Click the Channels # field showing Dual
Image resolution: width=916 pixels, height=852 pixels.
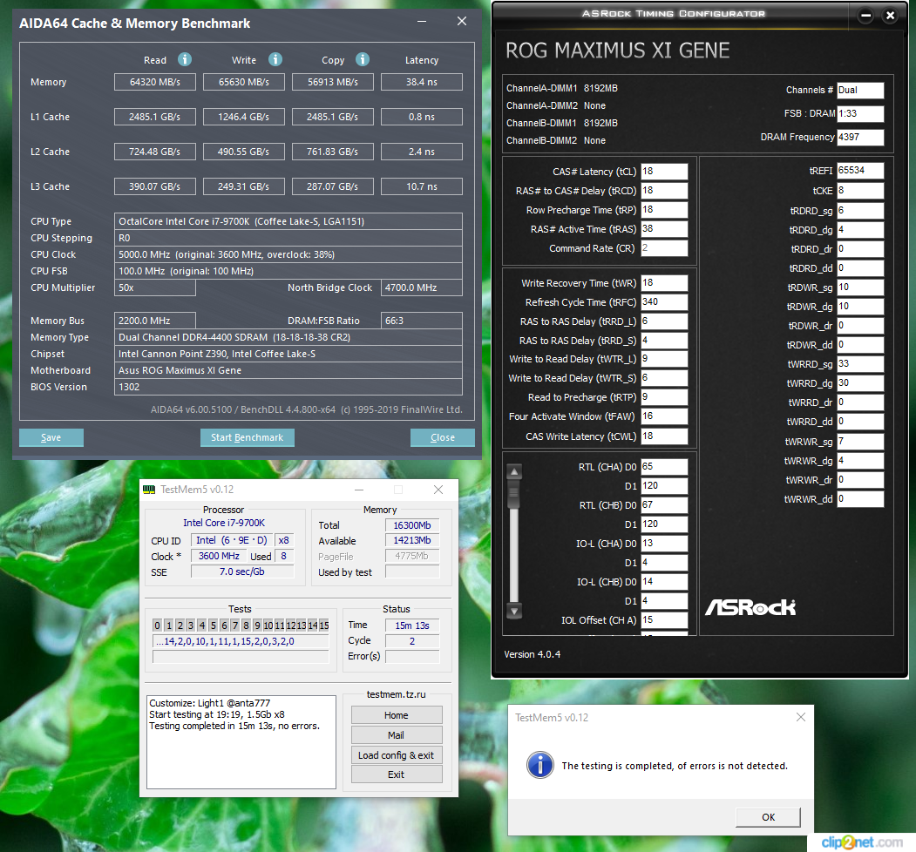point(860,90)
